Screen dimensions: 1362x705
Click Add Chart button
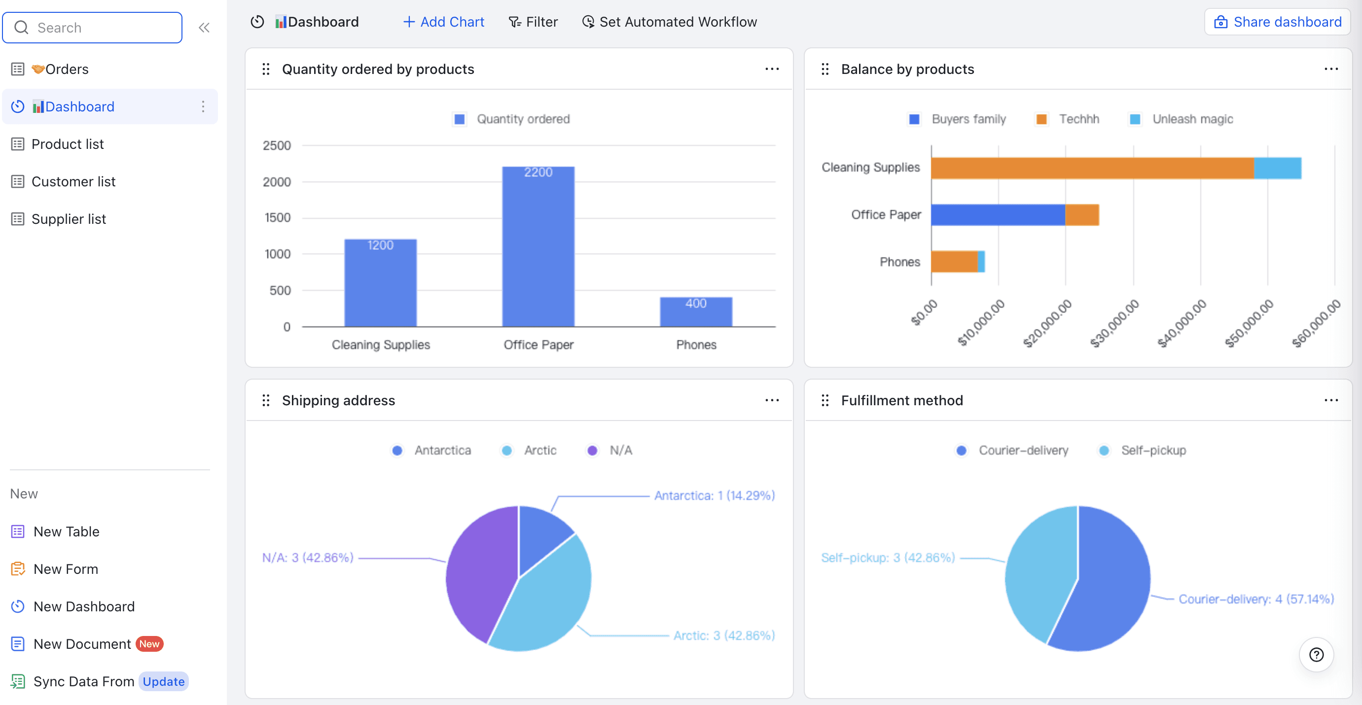[x=443, y=22]
